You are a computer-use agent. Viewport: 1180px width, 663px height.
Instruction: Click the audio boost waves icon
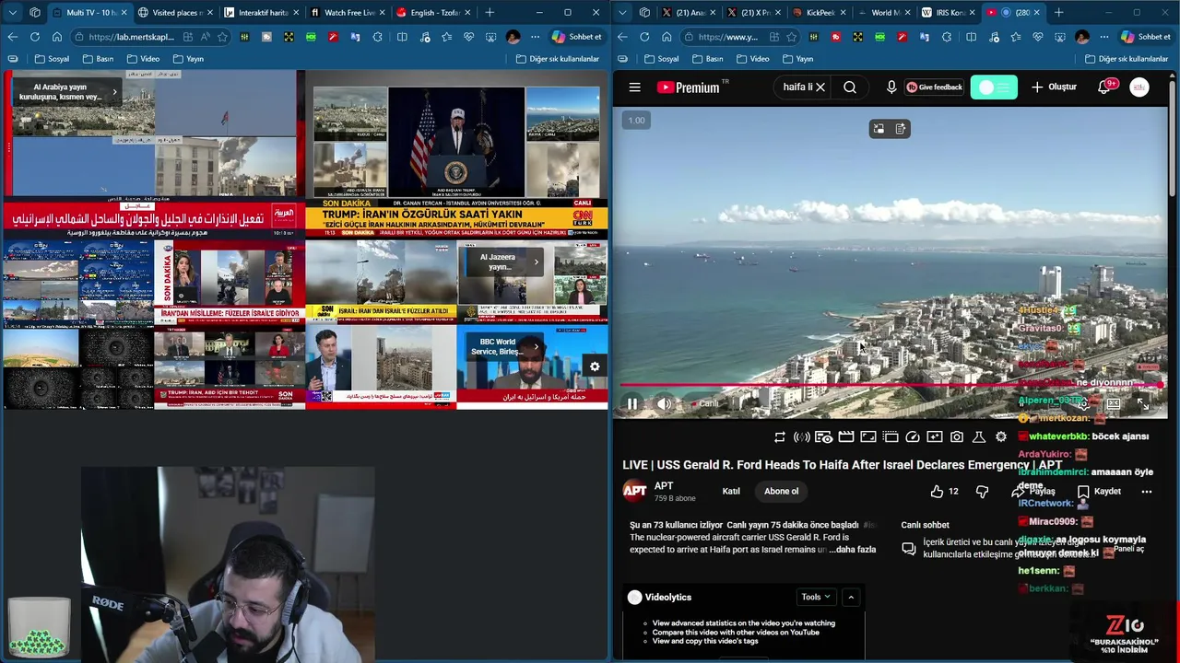pos(802,437)
